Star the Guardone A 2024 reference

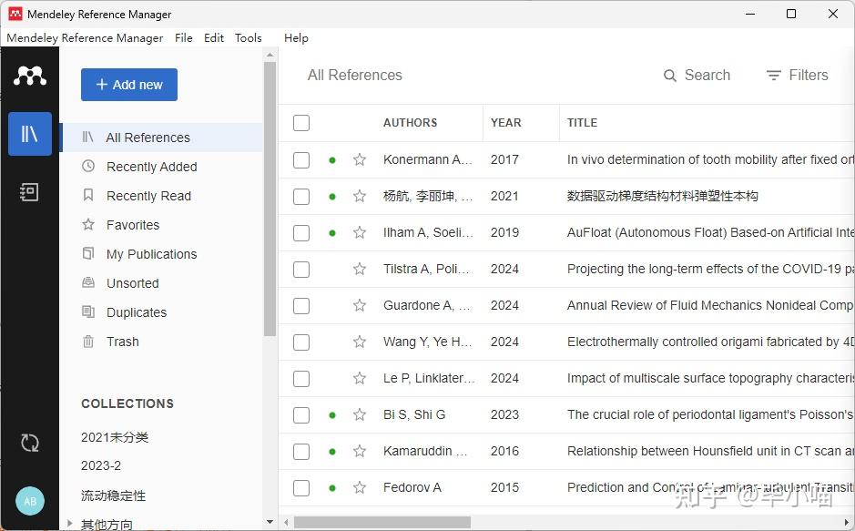tap(360, 305)
